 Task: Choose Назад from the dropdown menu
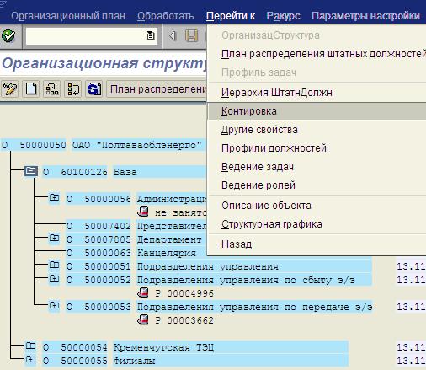pos(317,244)
